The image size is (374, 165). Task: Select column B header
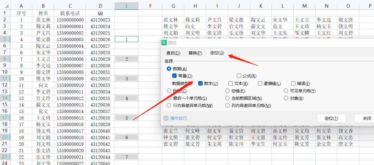pyautogui.click(x=43, y=6)
